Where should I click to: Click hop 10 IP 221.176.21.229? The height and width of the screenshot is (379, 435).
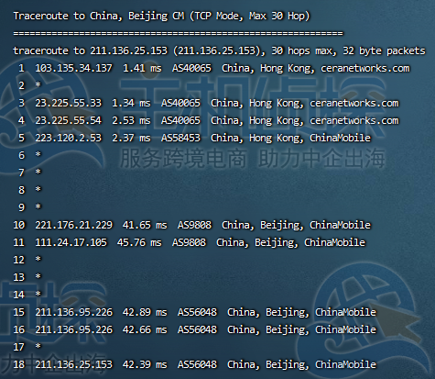click(x=73, y=225)
